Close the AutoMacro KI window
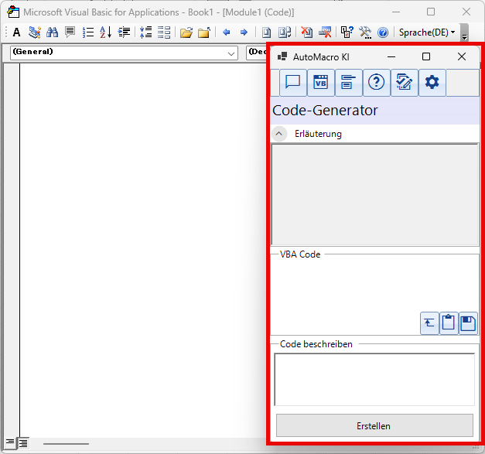Viewport: 485px width, 454px height. coord(462,56)
